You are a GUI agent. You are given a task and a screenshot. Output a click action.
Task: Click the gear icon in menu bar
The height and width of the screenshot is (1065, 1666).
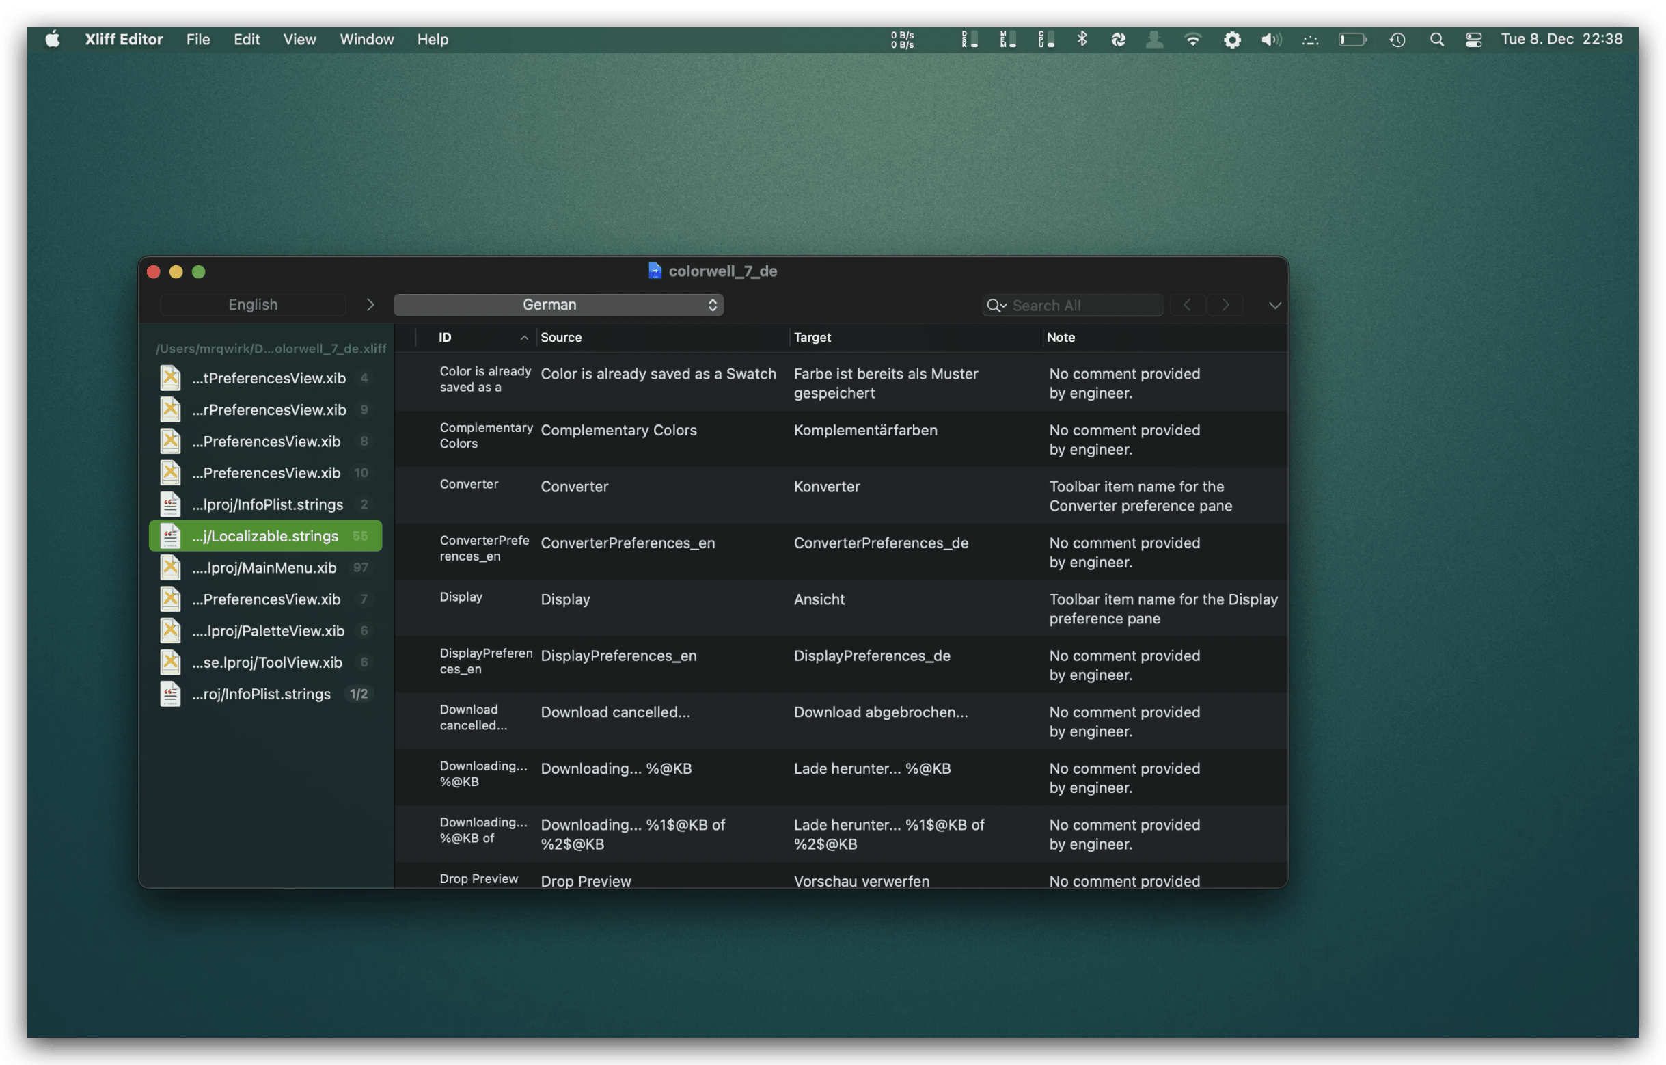coord(1232,40)
